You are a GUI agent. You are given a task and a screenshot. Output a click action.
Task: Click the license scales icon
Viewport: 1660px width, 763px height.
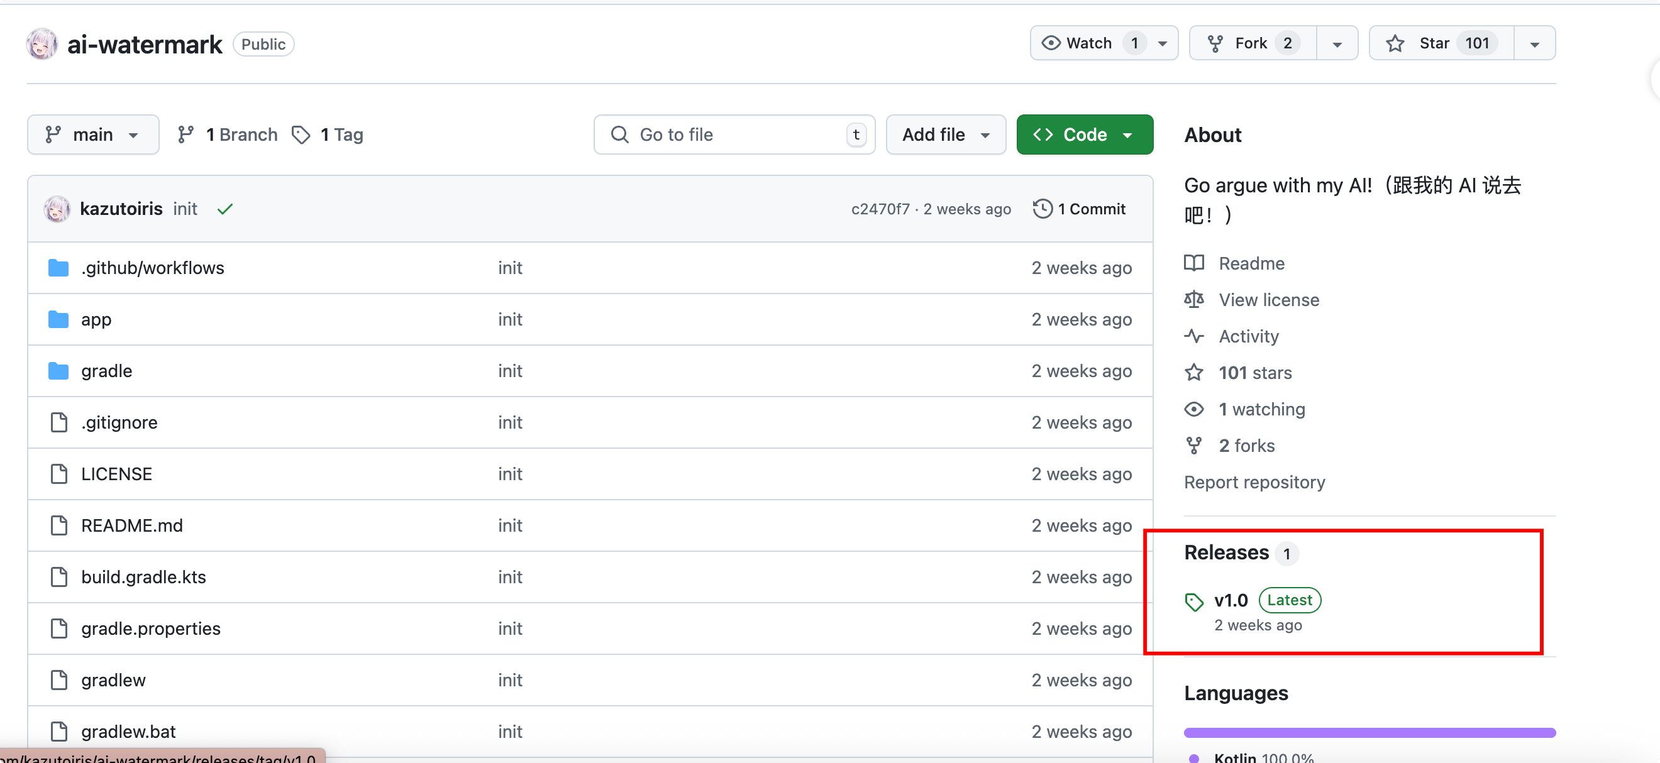click(1193, 299)
